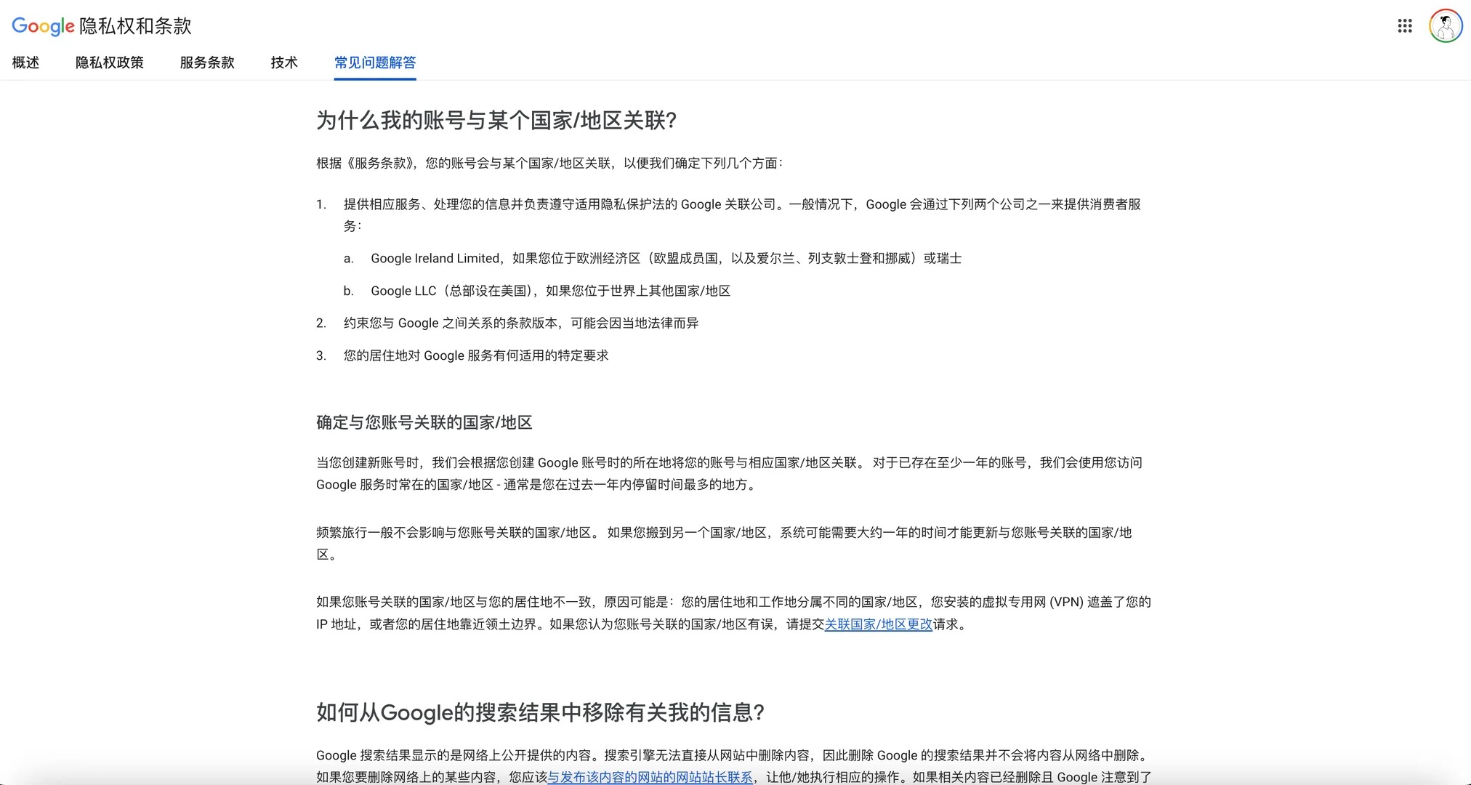Click paragraph starting 当您创建新账号时
The width and height of the screenshot is (1471, 785).
(x=730, y=474)
